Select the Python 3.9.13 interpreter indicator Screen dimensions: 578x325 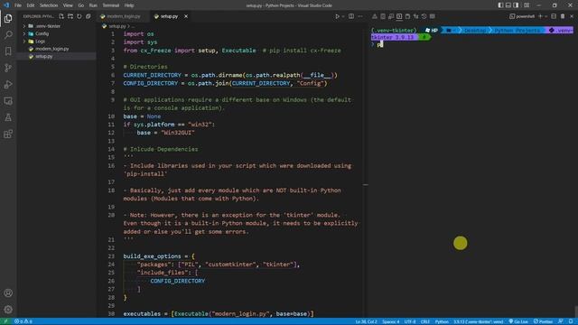pyautogui.click(x=478, y=321)
